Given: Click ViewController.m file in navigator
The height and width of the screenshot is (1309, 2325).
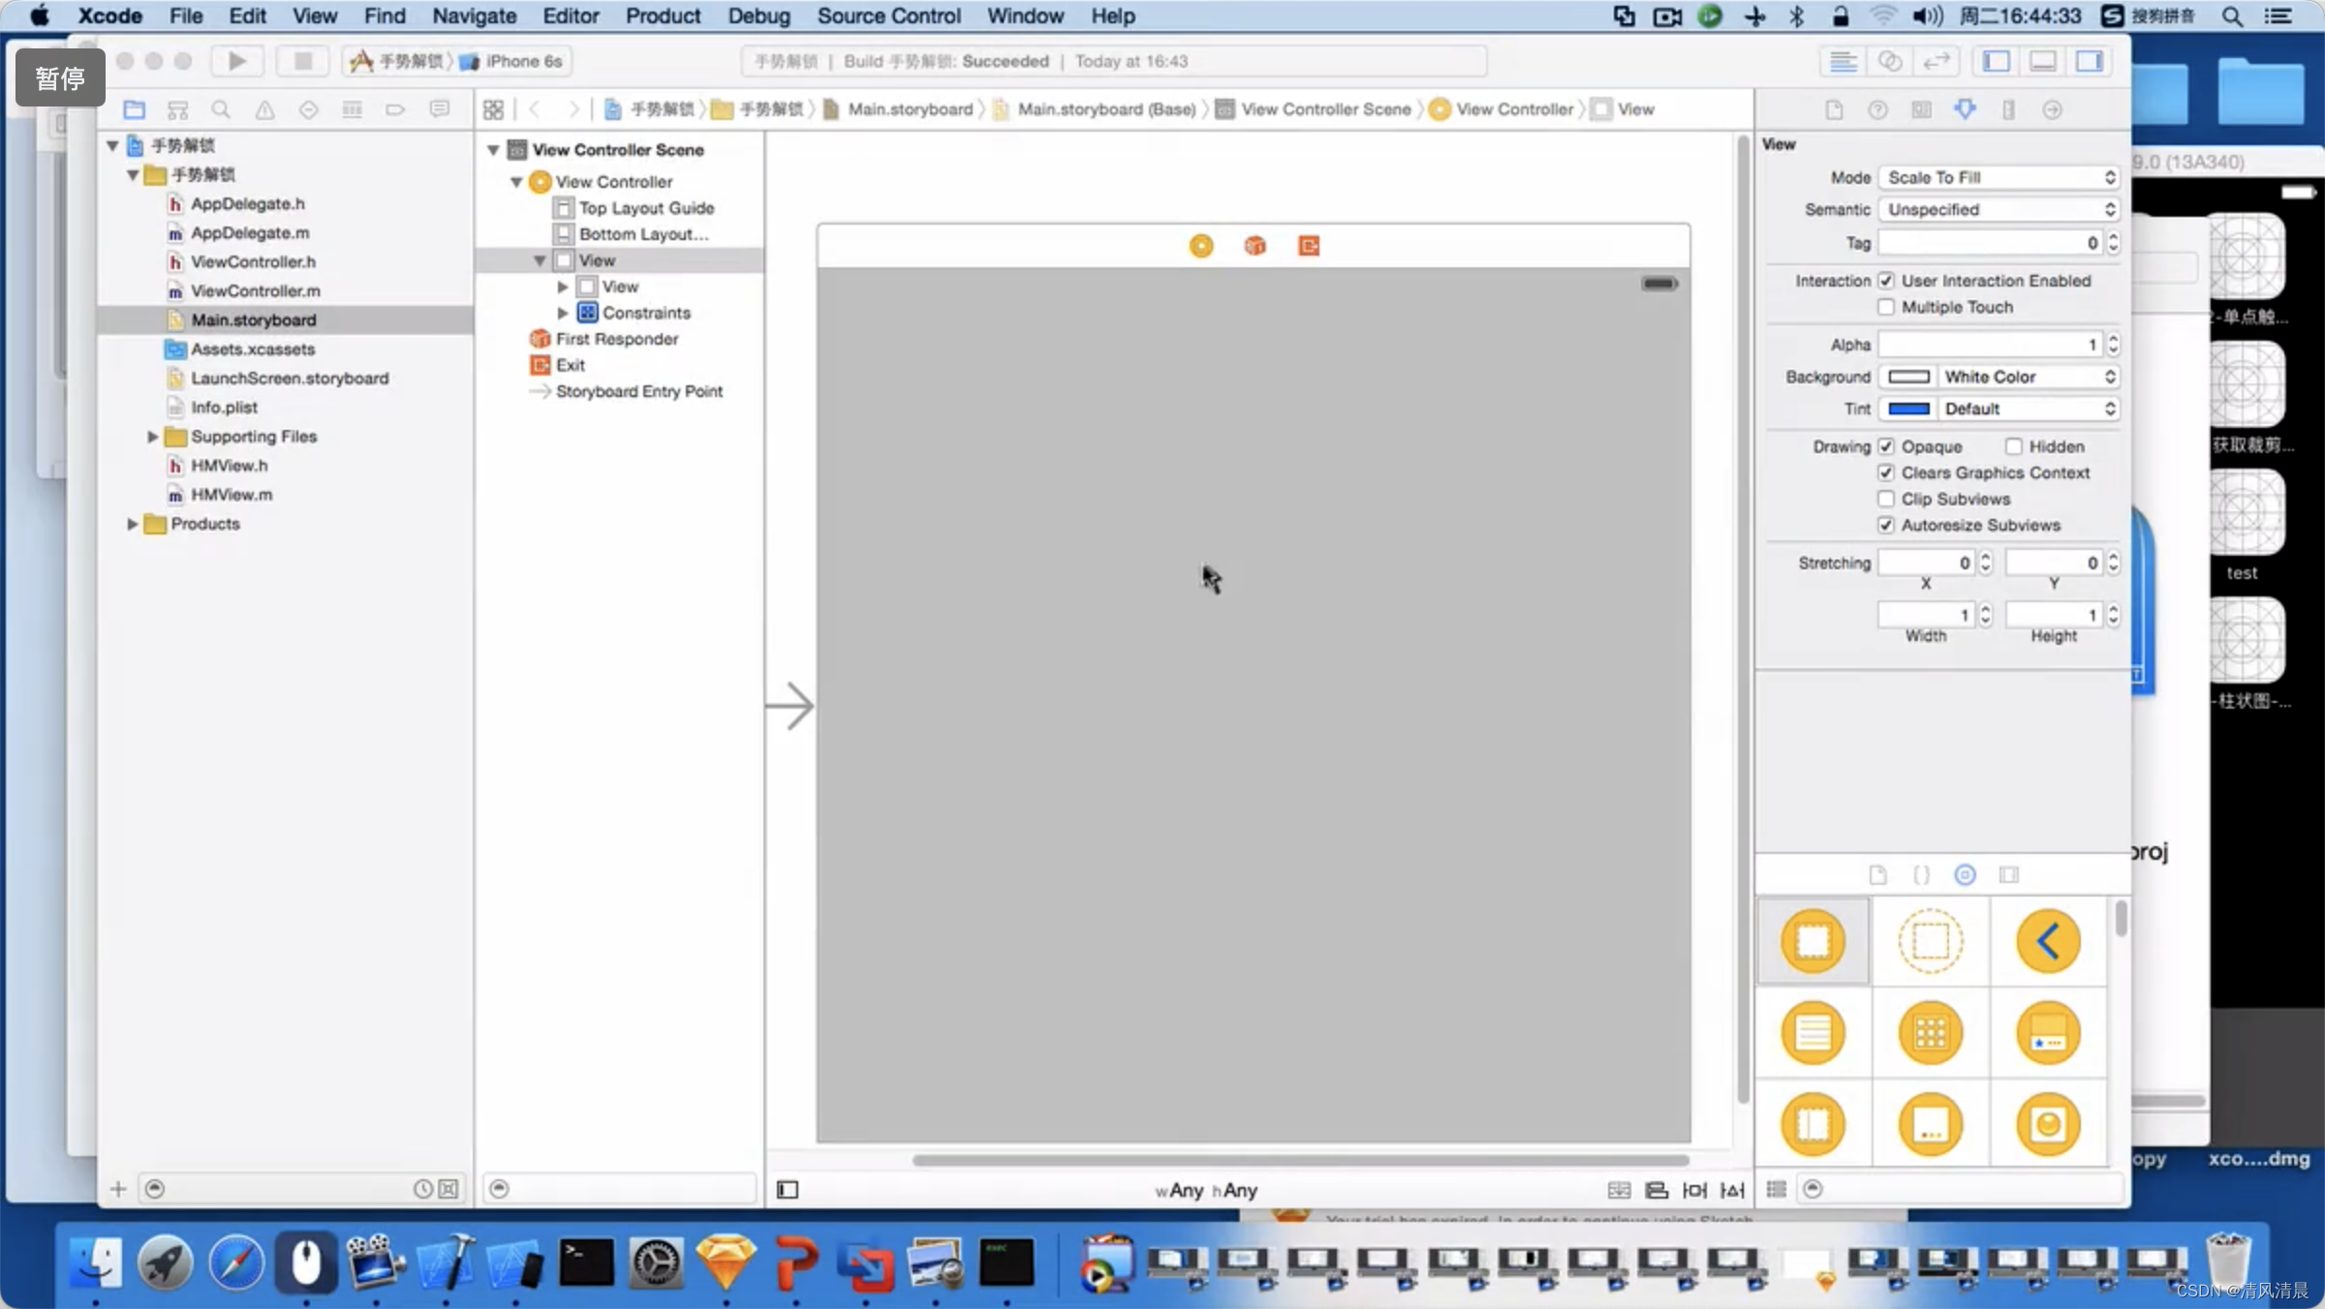Looking at the screenshot, I should [256, 290].
